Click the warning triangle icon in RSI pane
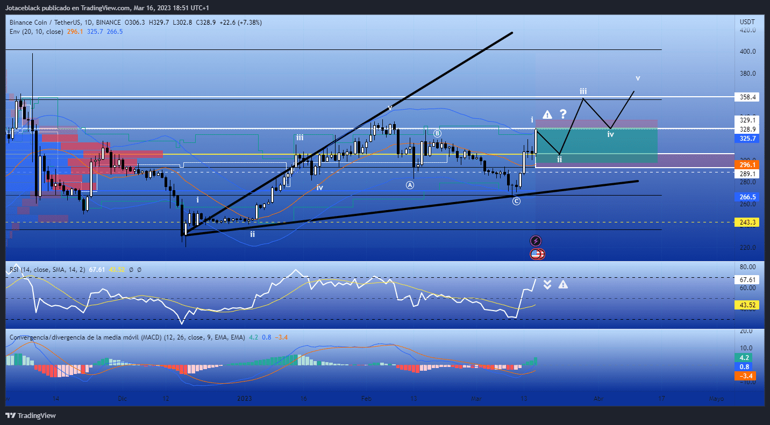 pyautogui.click(x=562, y=284)
